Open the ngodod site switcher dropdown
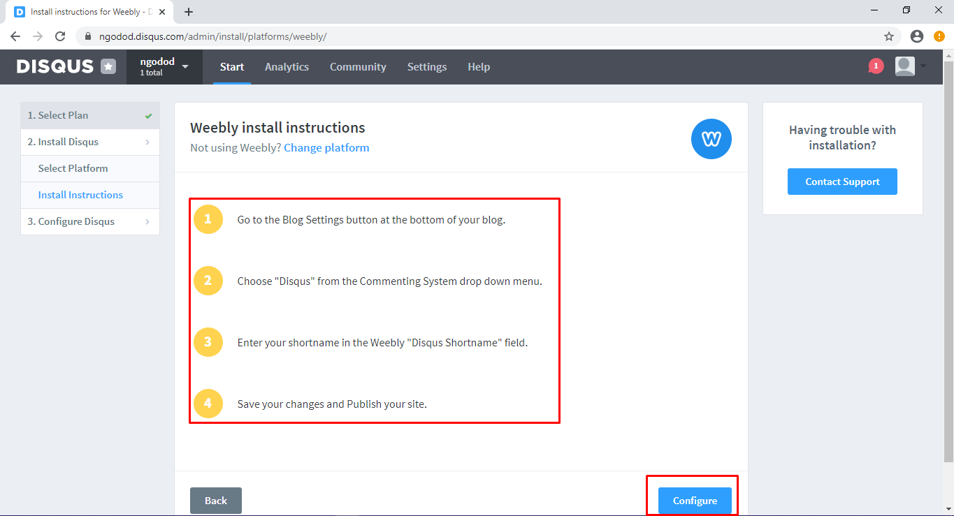This screenshot has width=954, height=516. (x=164, y=67)
